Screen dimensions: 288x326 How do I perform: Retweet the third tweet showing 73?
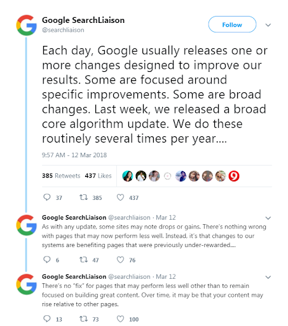83,318
